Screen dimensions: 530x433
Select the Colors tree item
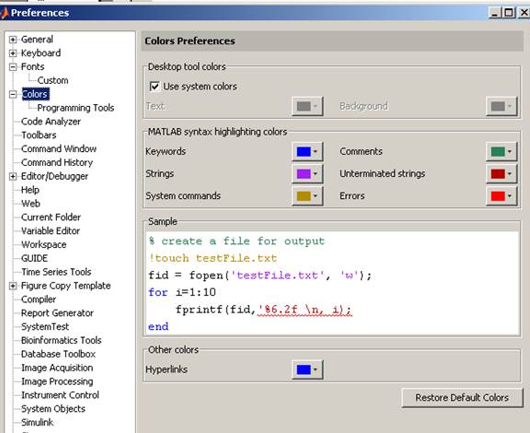[x=36, y=94]
